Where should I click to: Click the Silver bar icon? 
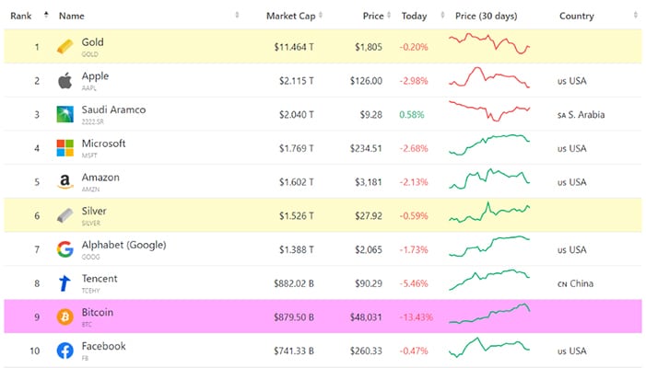click(65, 215)
